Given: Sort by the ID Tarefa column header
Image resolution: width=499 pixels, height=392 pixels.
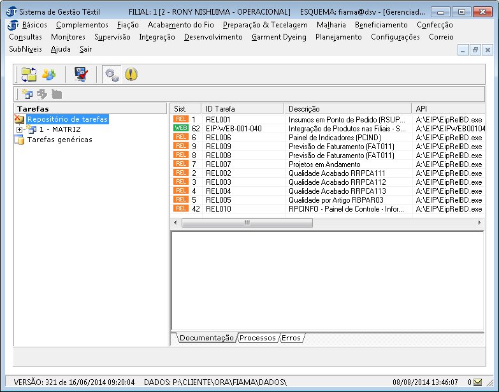Looking at the screenshot, I should tap(243, 108).
